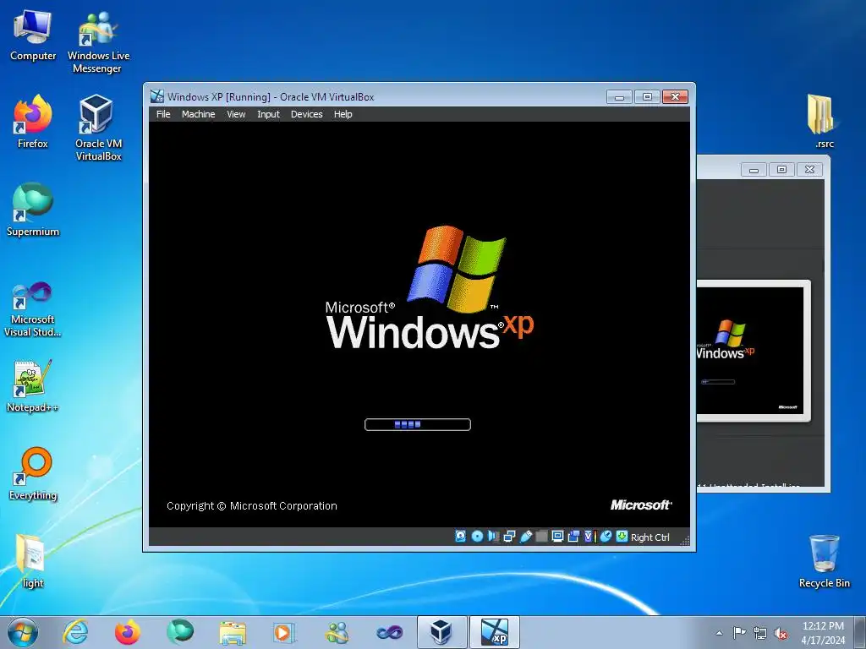Select the .rsrc folder on desktop
The image size is (866, 649).
coord(824,122)
